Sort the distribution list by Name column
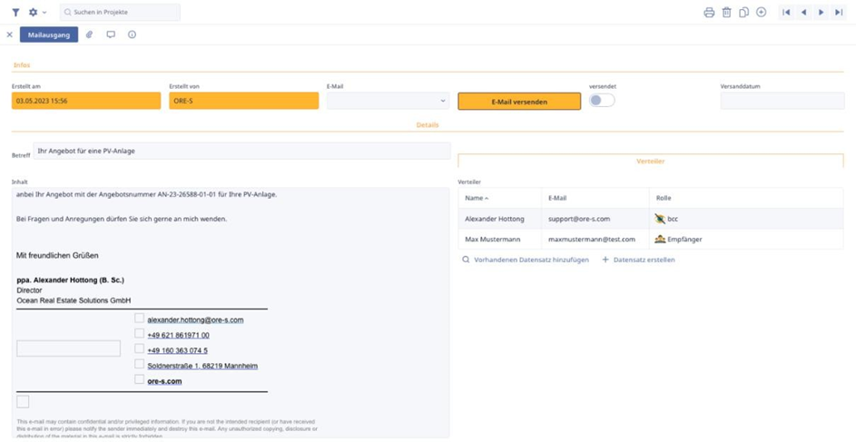The width and height of the screenshot is (856, 442). pyautogui.click(x=476, y=198)
